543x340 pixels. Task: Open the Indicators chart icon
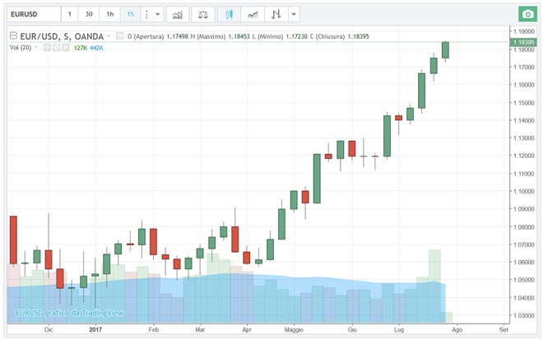(x=177, y=15)
